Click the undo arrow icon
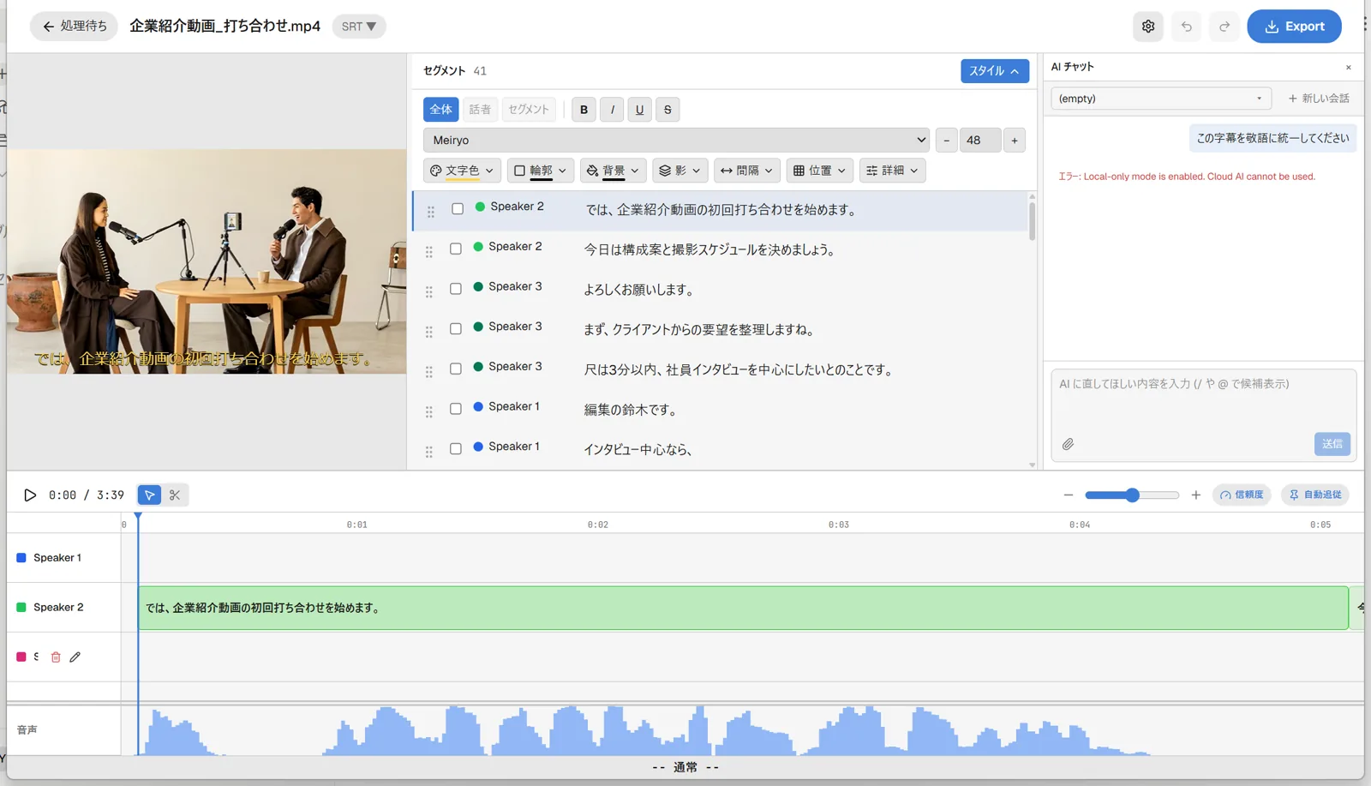The image size is (1371, 786). click(1187, 27)
